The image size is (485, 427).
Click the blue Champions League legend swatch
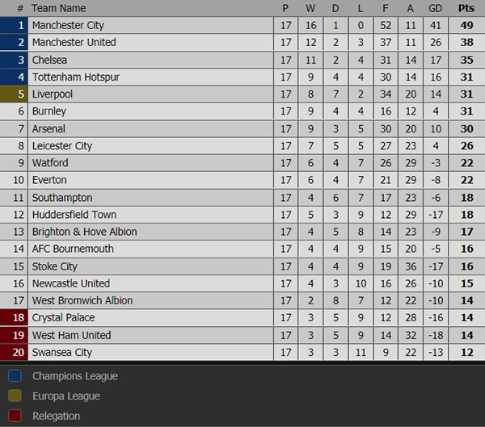click(15, 376)
